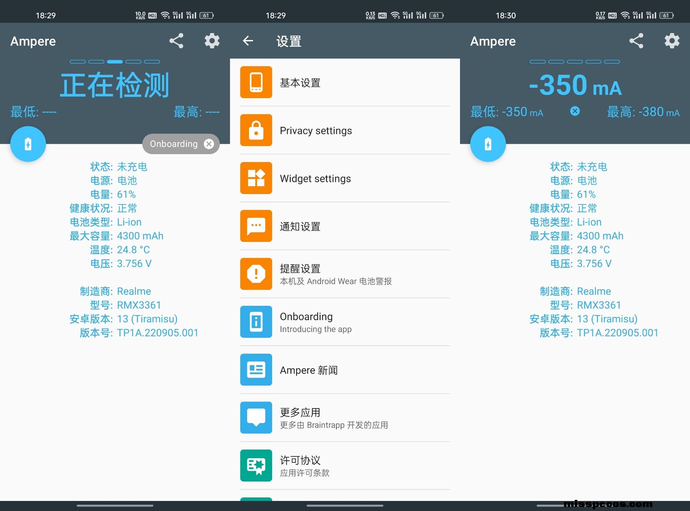This screenshot has width=690, height=511.
Task: Open 基本设置 phone icon
Action: (x=256, y=82)
